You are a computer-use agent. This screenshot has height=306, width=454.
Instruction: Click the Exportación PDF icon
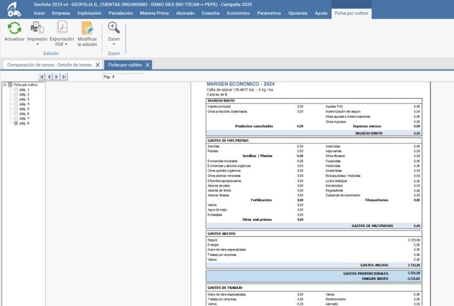click(x=62, y=28)
